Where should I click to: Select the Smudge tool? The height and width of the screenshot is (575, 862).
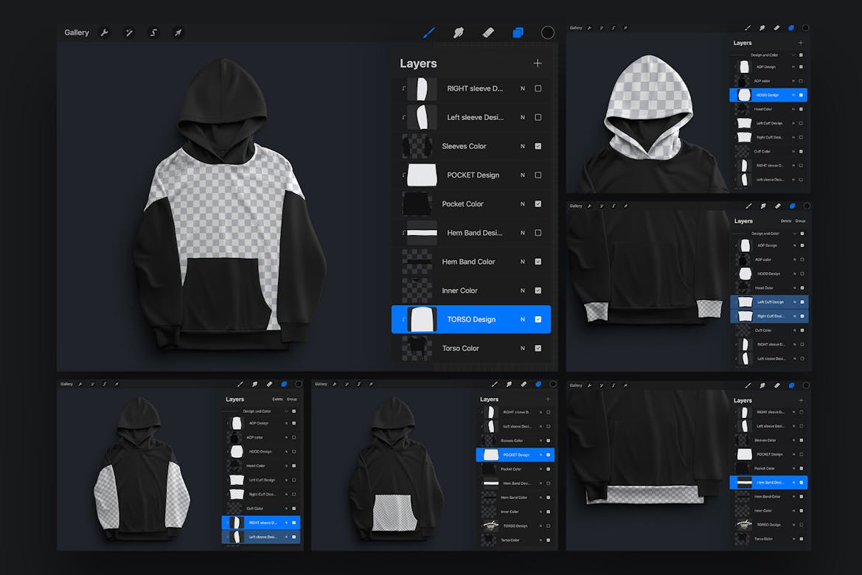[x=459, y=32]
